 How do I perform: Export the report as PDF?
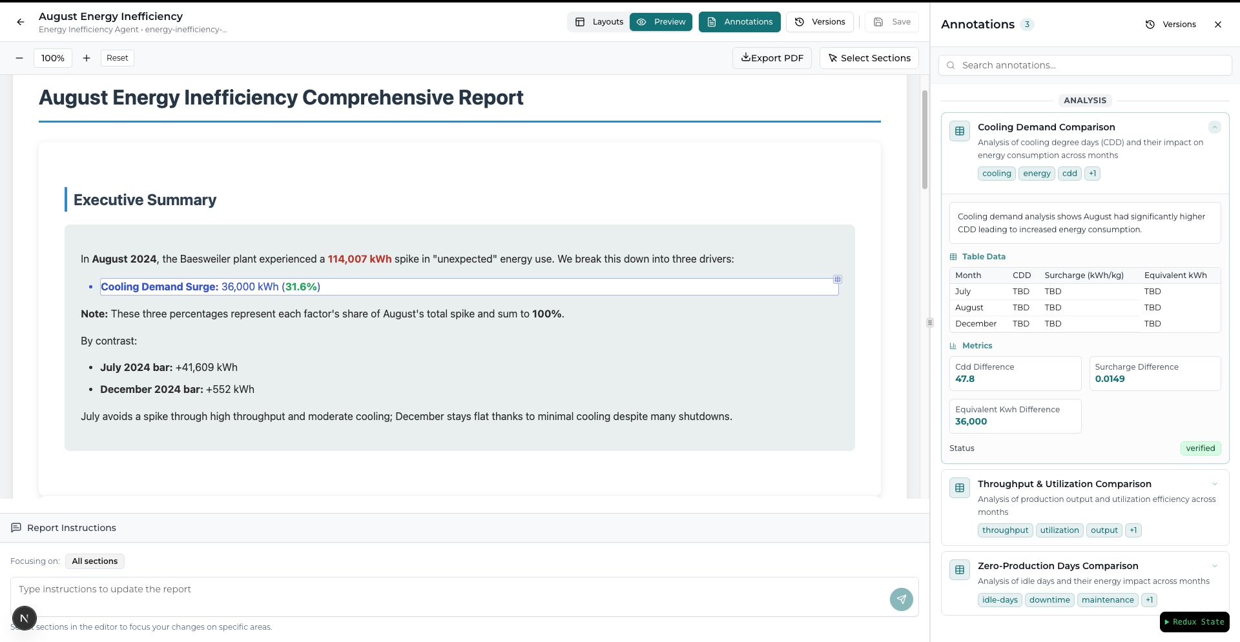click(772, 58)
